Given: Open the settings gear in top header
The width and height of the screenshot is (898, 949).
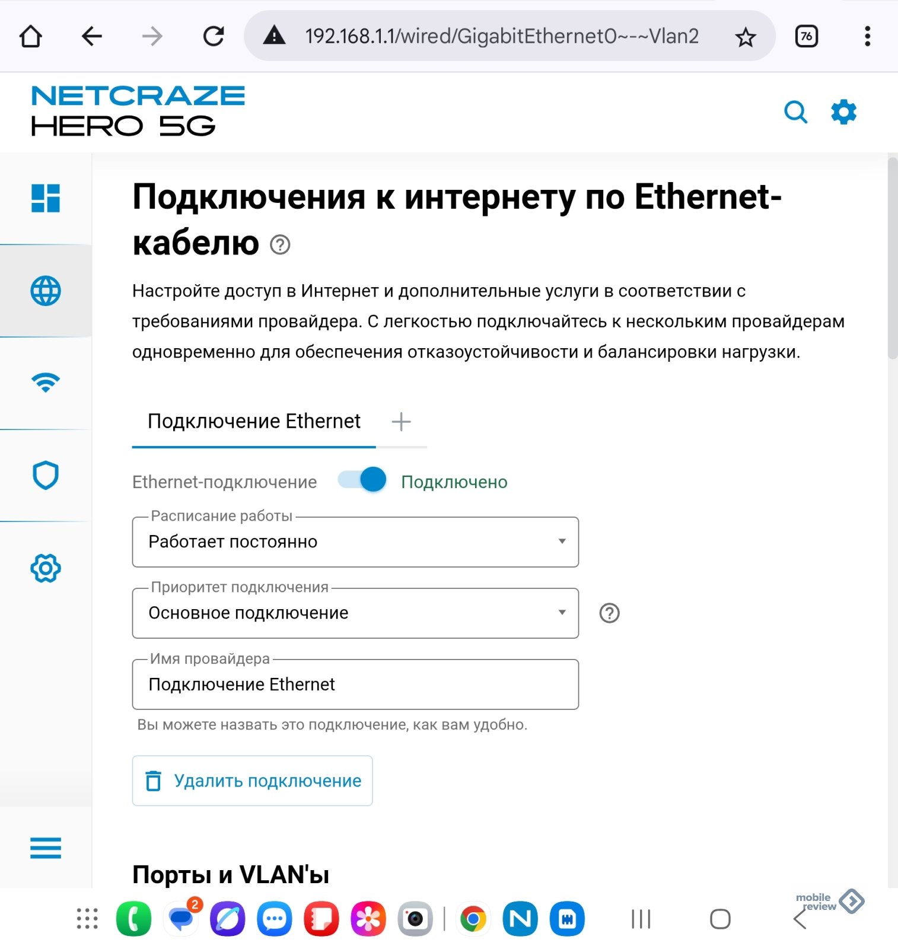Looking at the screenshot, I should pyautogui.click(x=843, y=112).
